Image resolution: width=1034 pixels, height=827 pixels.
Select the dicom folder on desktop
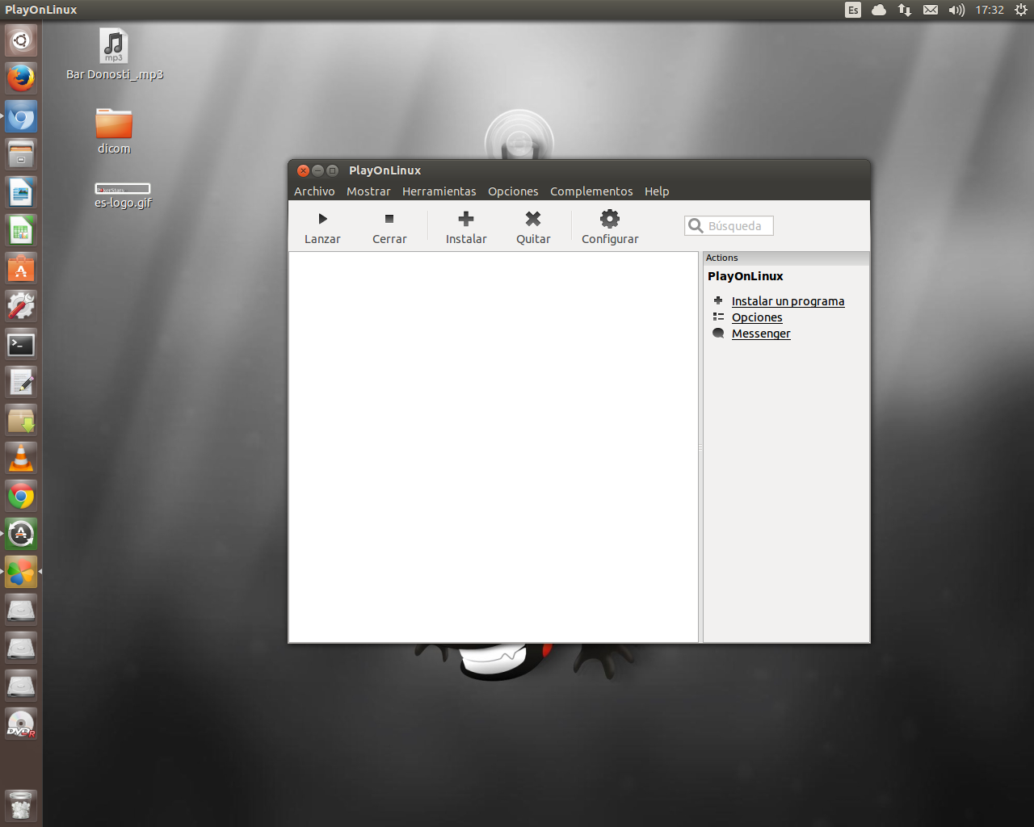(114, 131)
